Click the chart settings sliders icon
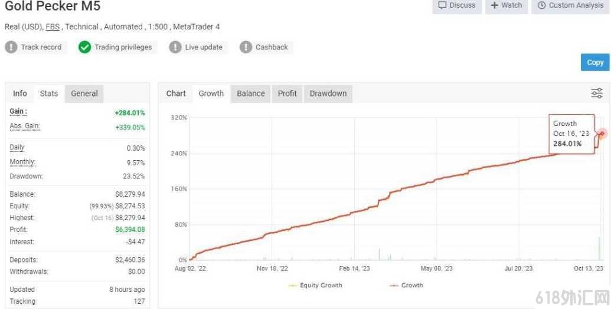The width and height of the screenshot is (611, 309). coord(597,93)
